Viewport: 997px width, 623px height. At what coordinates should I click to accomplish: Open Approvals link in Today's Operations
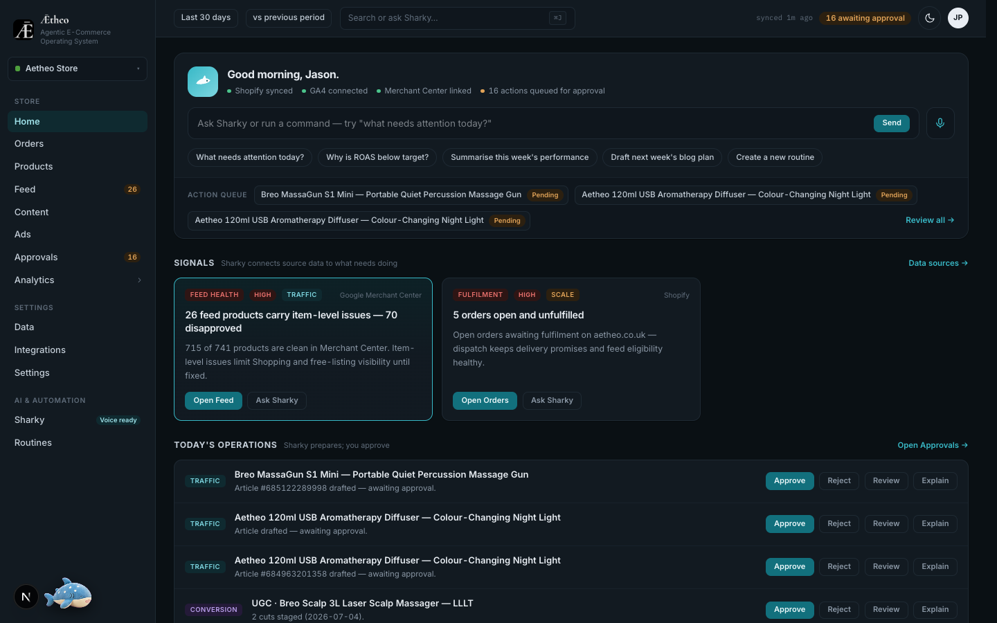pos(933,445)
